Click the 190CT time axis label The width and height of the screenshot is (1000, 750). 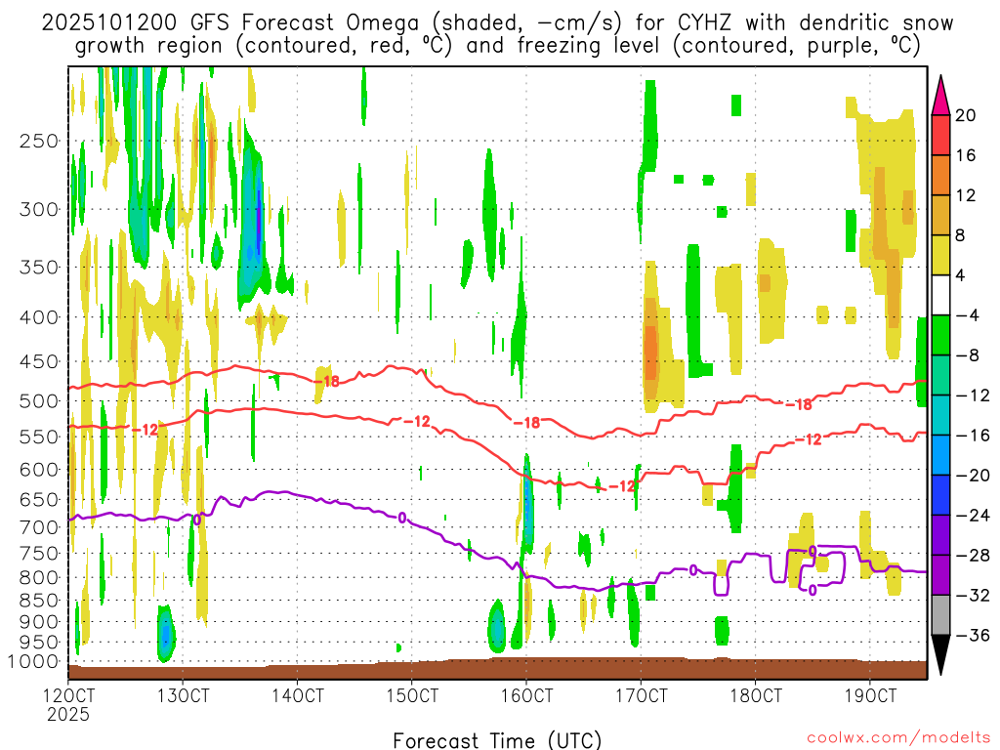click(870, 695)
